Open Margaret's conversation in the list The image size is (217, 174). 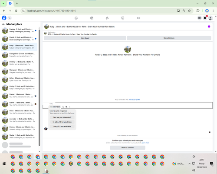pyautogui.click(x=19, y=71)
